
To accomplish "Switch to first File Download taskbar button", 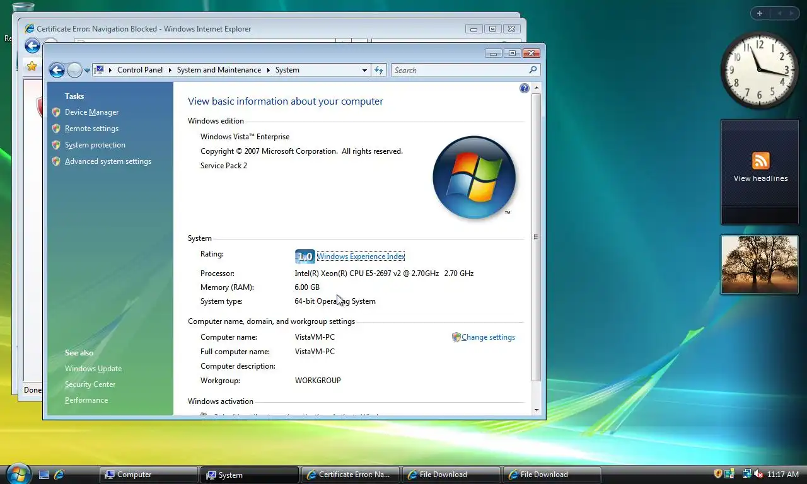I will (x=451, y=475).
